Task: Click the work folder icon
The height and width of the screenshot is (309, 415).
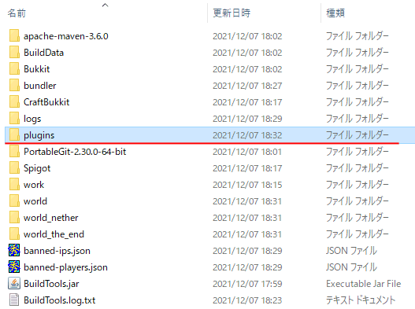Action: coord(14,184)
